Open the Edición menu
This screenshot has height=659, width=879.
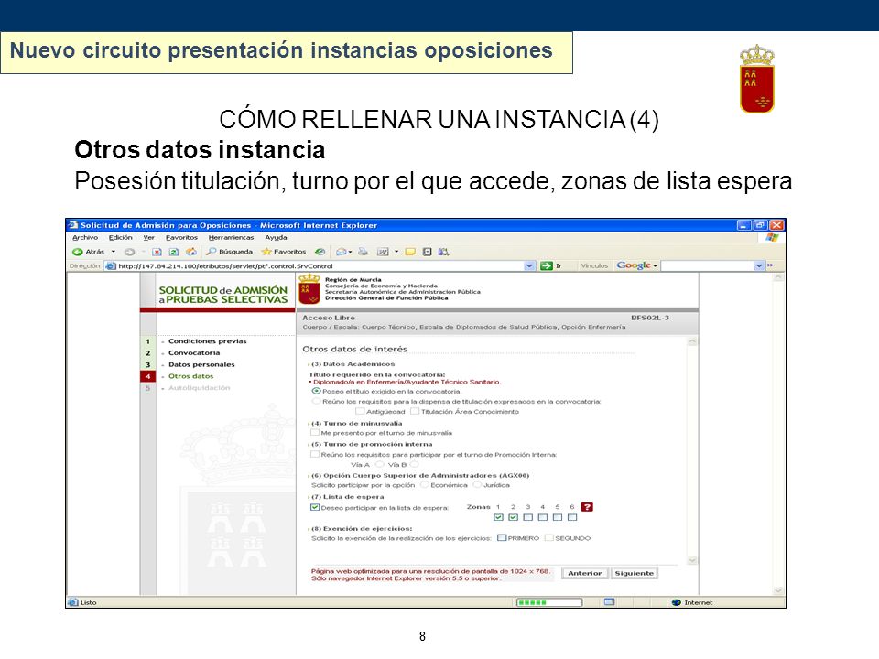121,238
